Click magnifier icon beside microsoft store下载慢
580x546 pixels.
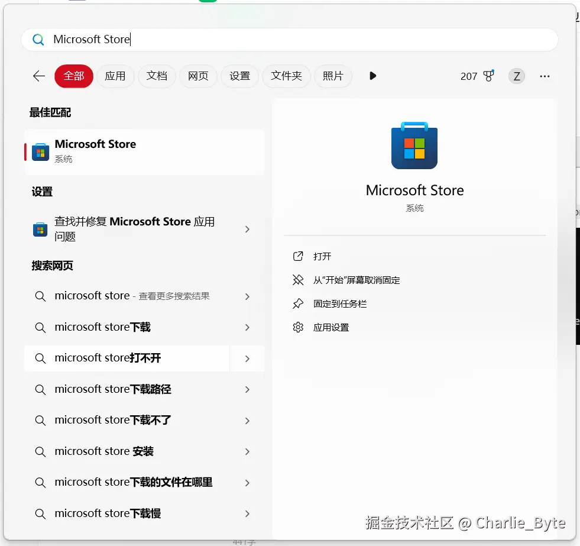[40, 514]
